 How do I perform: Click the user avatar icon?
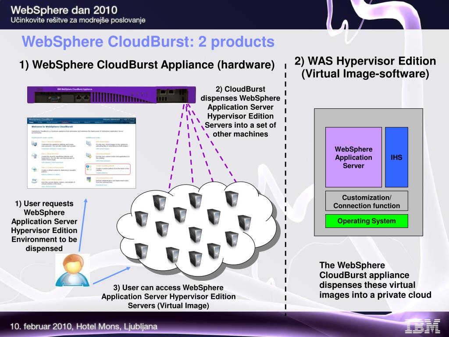[72, 270]
